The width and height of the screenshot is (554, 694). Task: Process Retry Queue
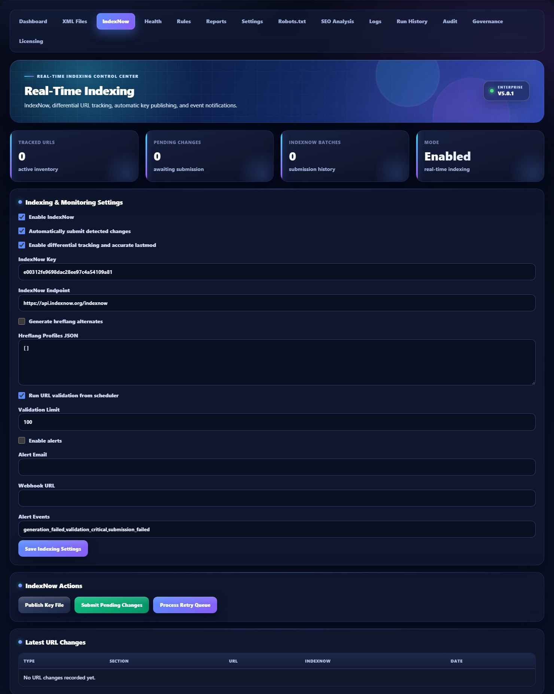point(185,605)
